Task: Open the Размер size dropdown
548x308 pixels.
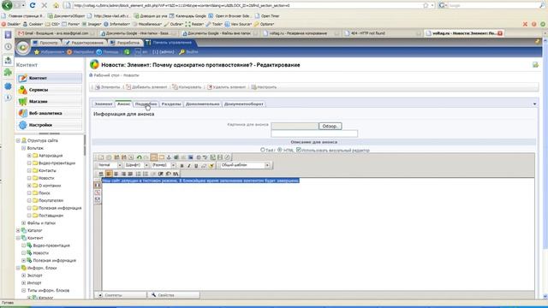Action: (x=173, y=165)
